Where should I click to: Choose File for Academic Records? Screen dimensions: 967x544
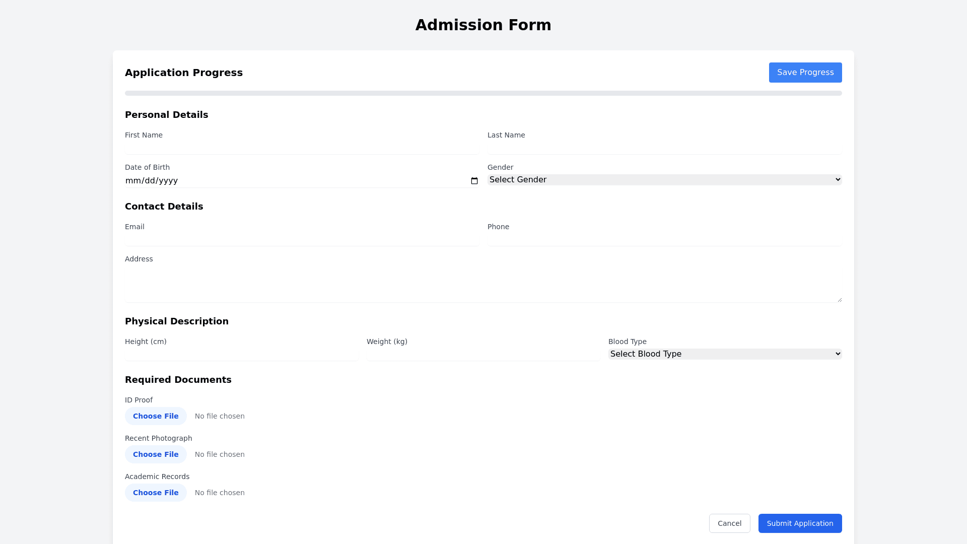point(156,493)
